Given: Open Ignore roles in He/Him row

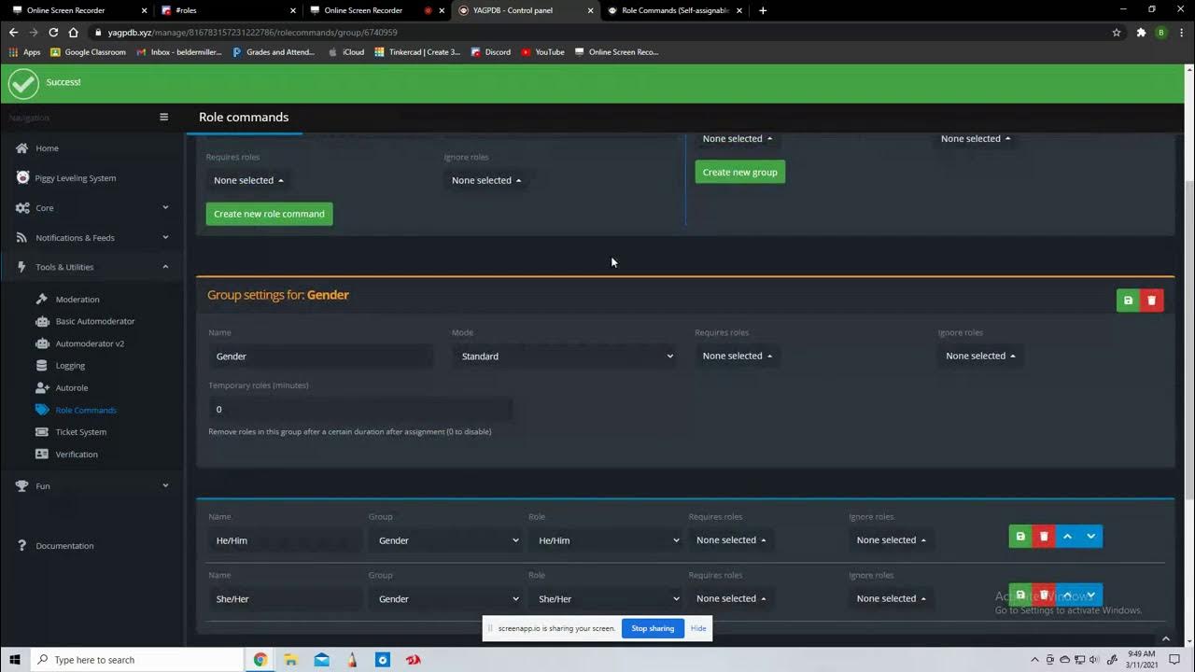Looking at the screenshot, I should [892, 540].
